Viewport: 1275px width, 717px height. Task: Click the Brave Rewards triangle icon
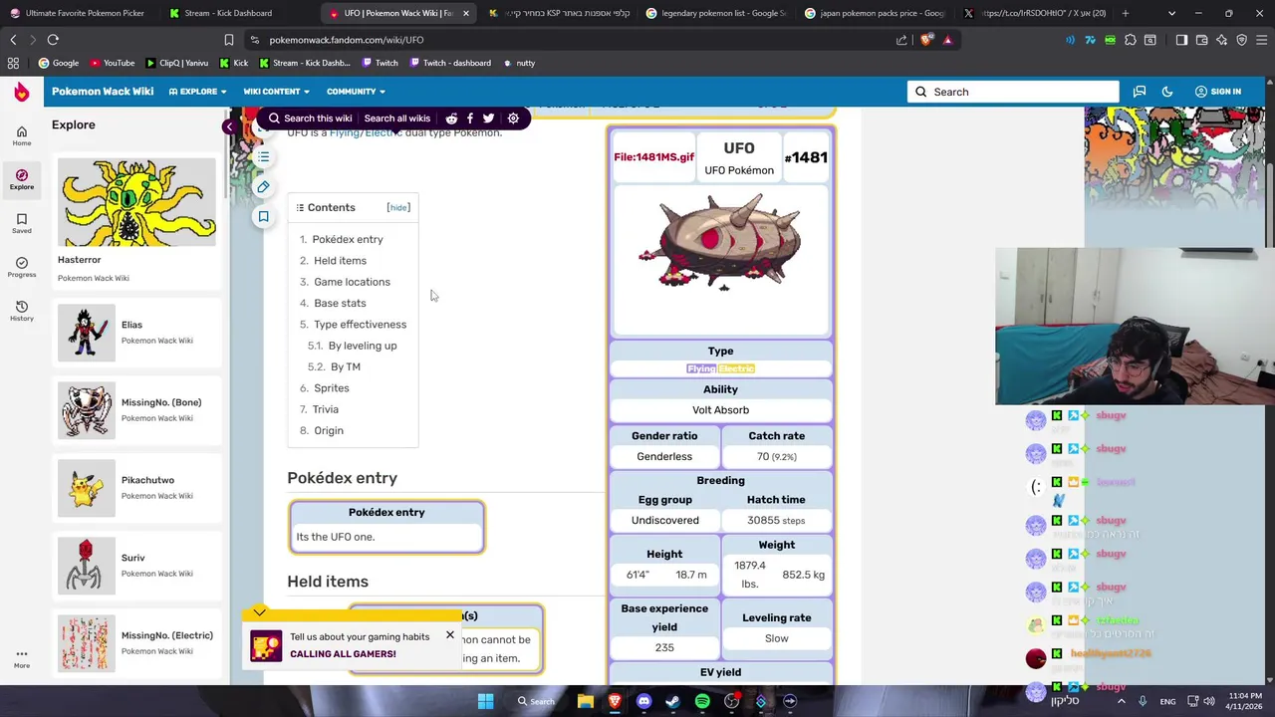click(947, 40)
